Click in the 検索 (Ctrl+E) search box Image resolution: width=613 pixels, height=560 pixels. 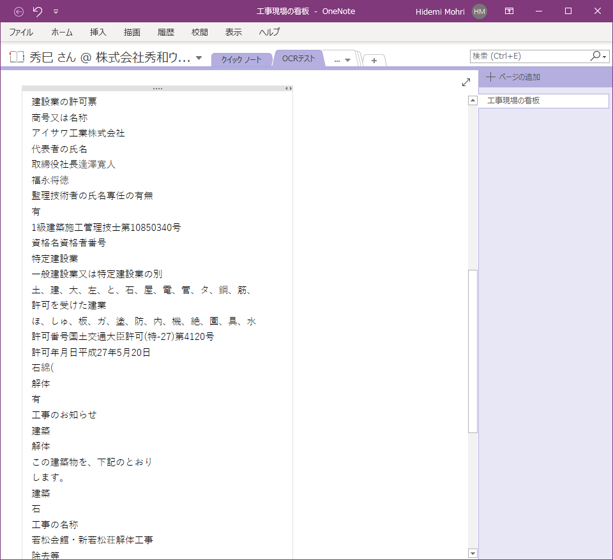(x=529, y=56)
